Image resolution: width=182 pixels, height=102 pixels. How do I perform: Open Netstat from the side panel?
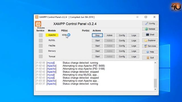click(150, 29)
